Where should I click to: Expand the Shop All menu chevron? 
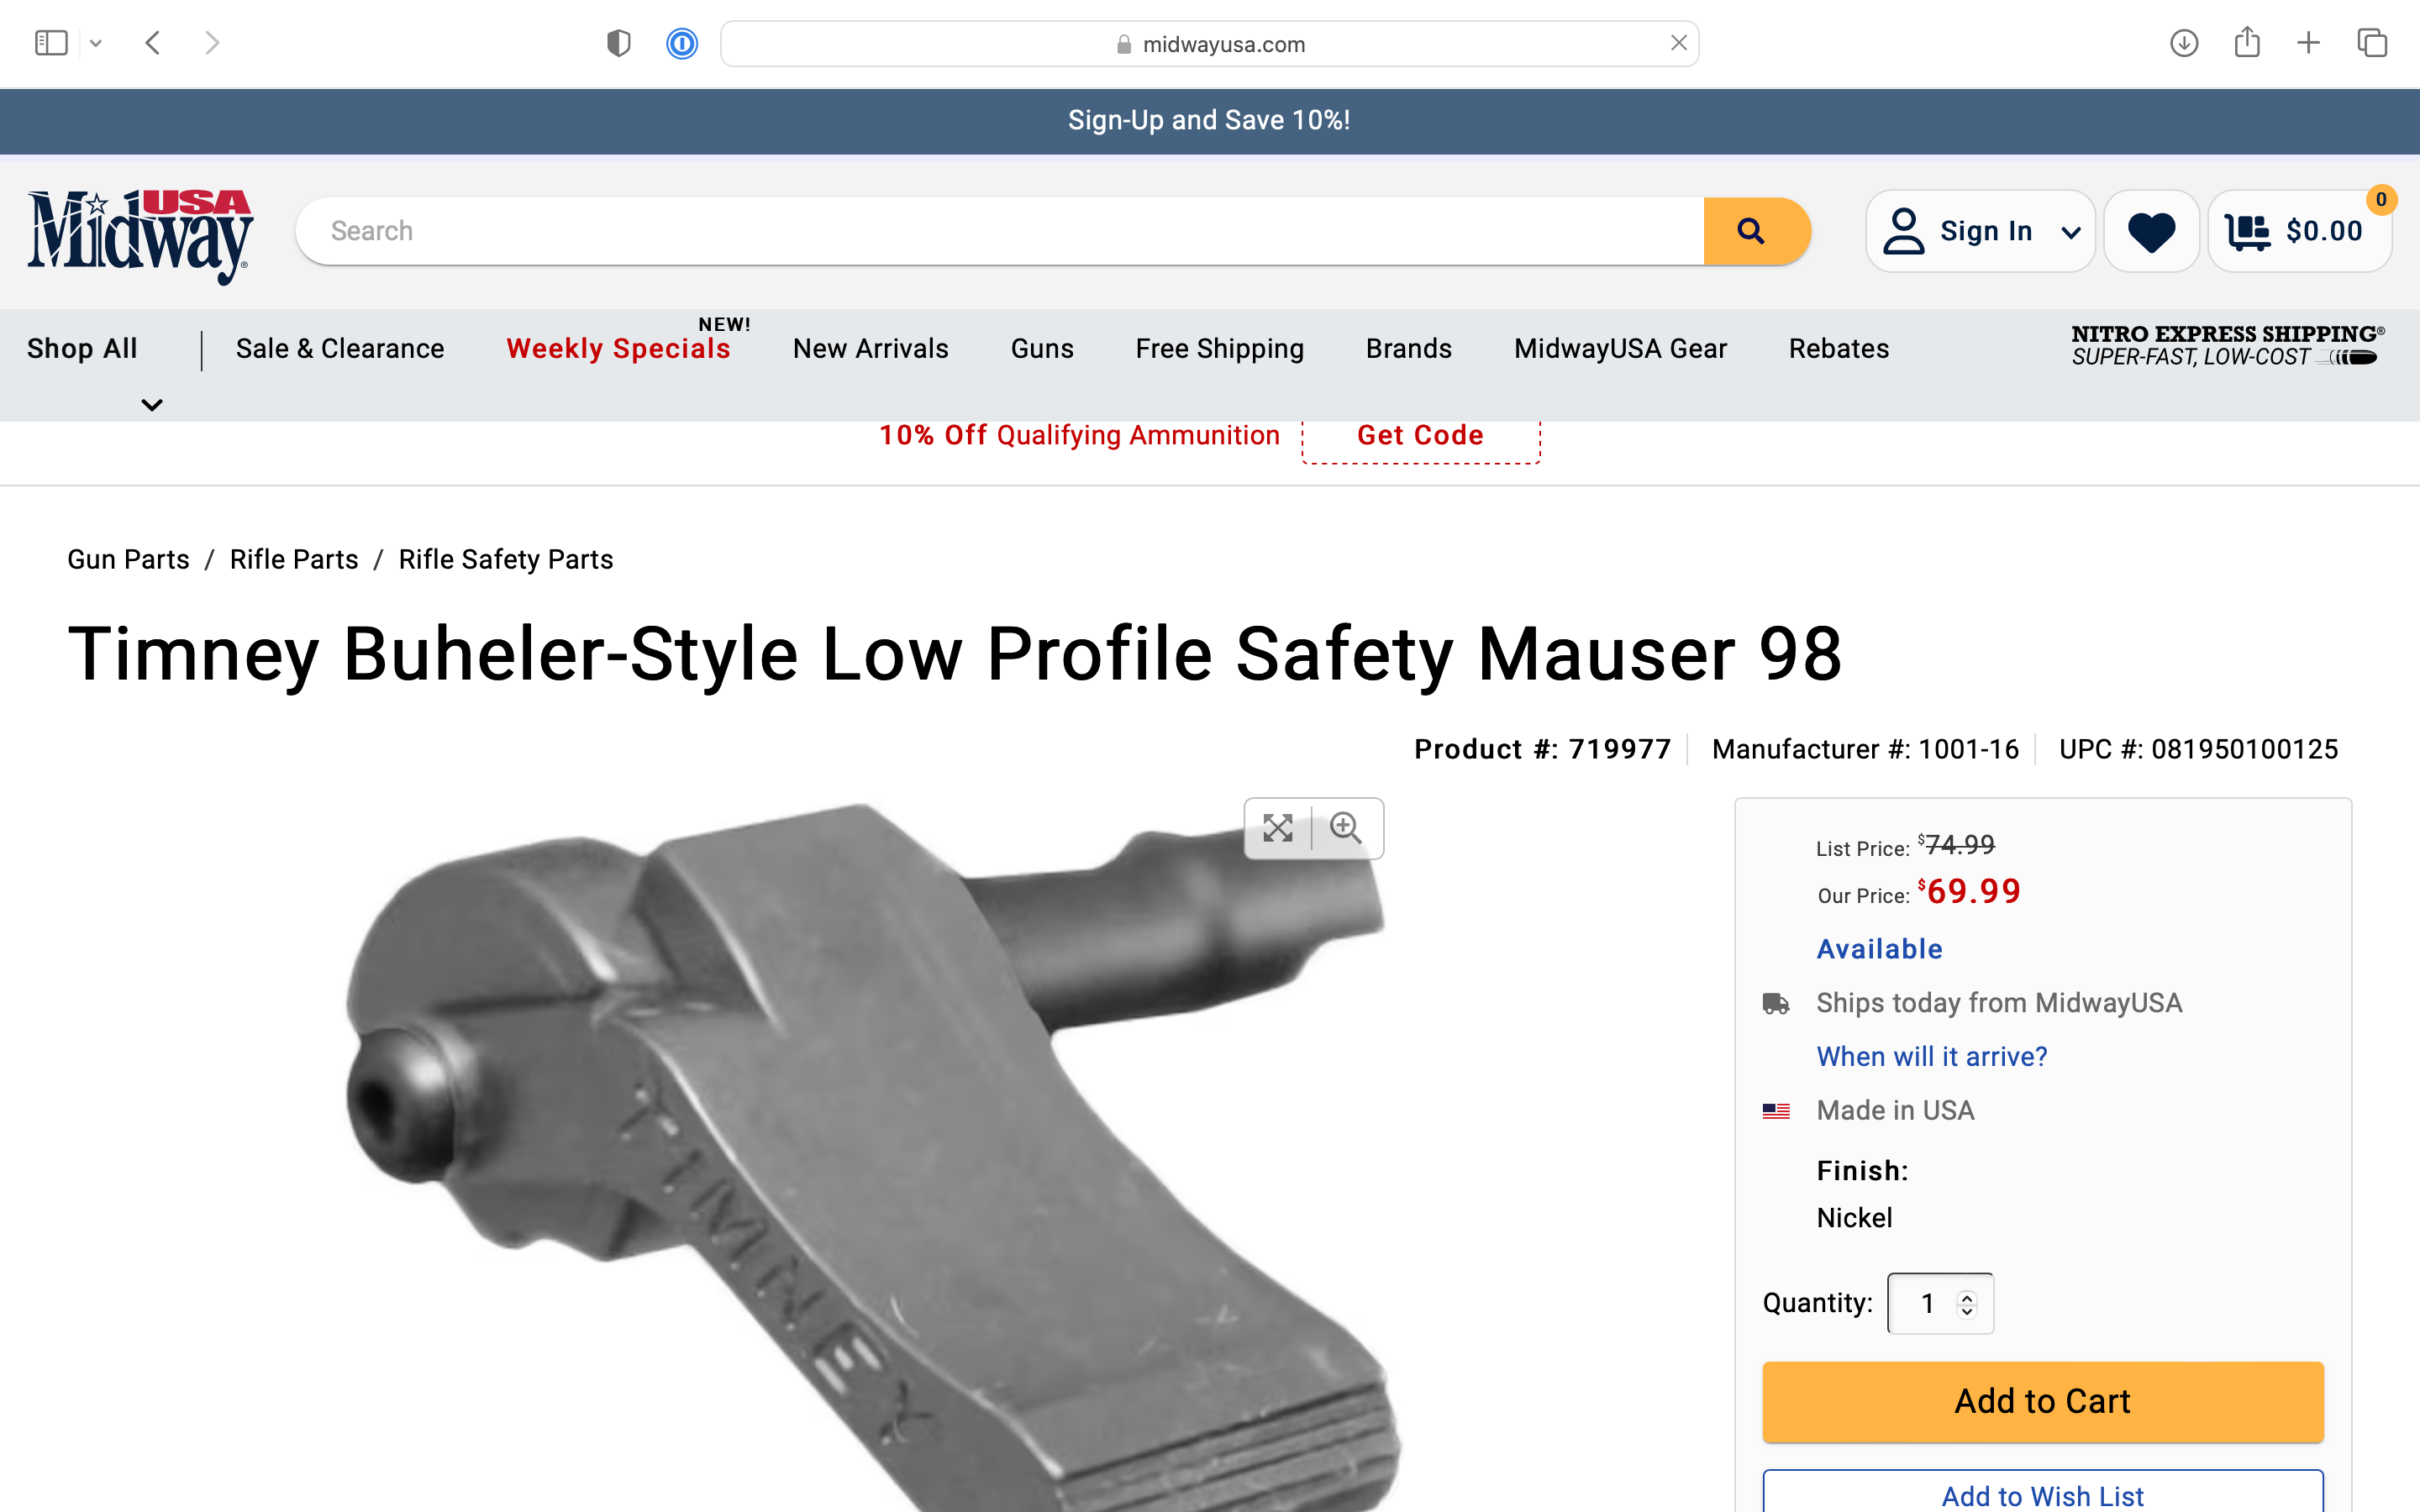tap(152, 405)
